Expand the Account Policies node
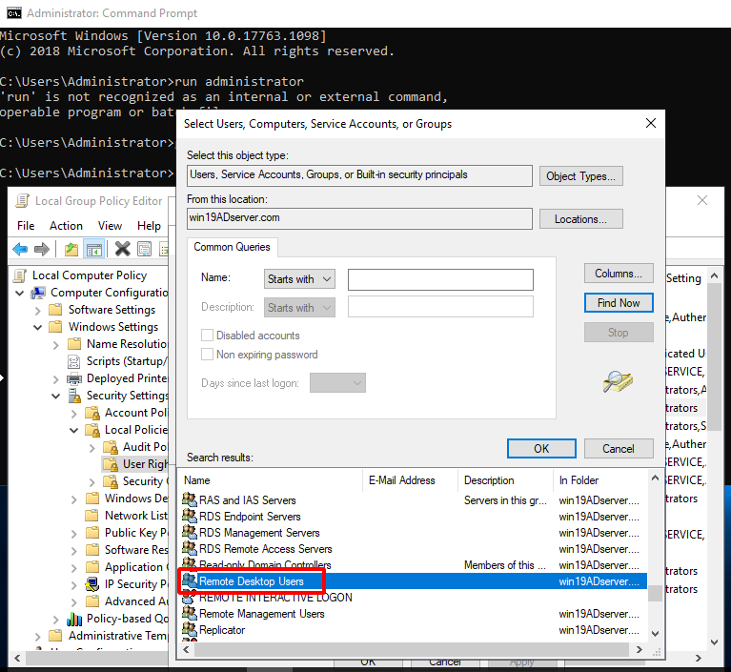This screenshot has width=731, height=672. click(x=73, y=413)
